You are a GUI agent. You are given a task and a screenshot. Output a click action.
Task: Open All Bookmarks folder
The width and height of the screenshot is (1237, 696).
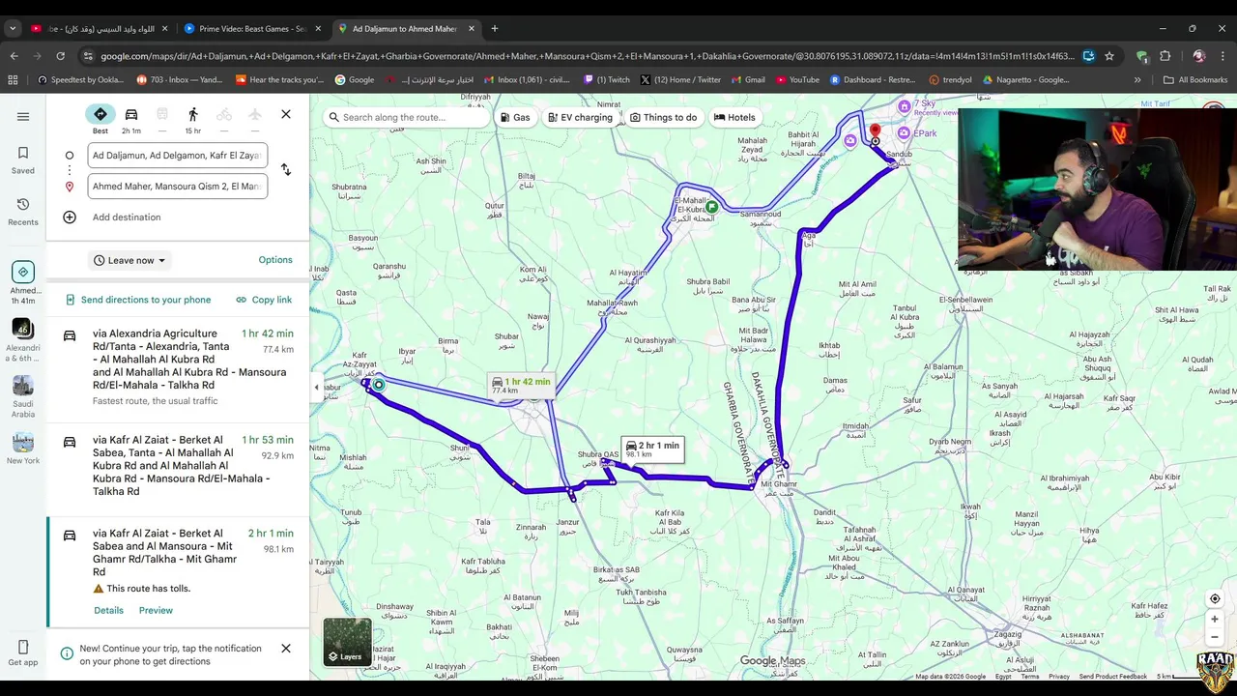coord(1195,80)
